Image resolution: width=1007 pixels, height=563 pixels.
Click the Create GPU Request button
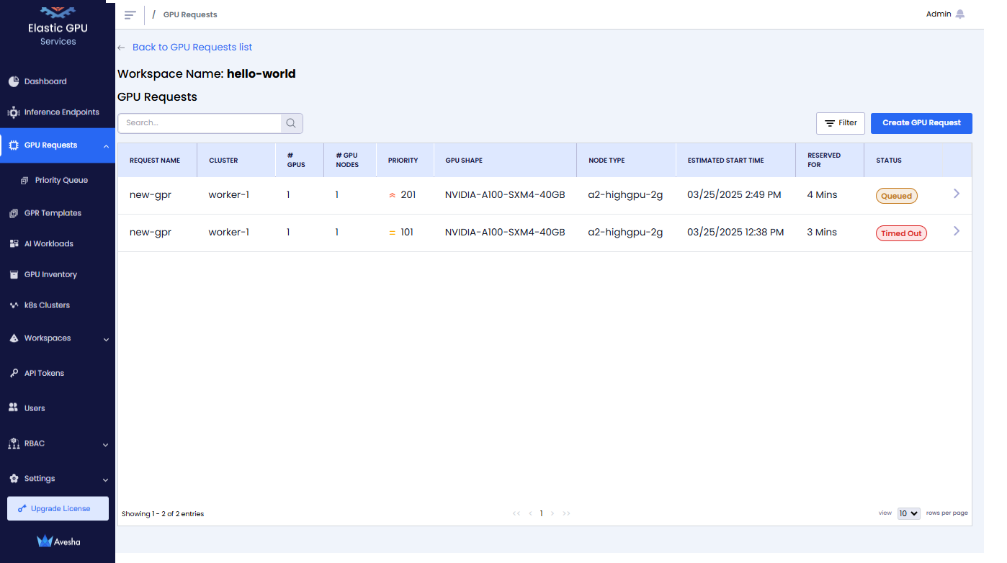click(x=921, y=123)
